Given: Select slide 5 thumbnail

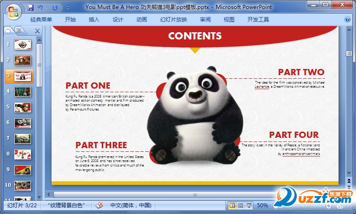Looking at the screenshot, I should pyautogui.click(x=22, y=107).
